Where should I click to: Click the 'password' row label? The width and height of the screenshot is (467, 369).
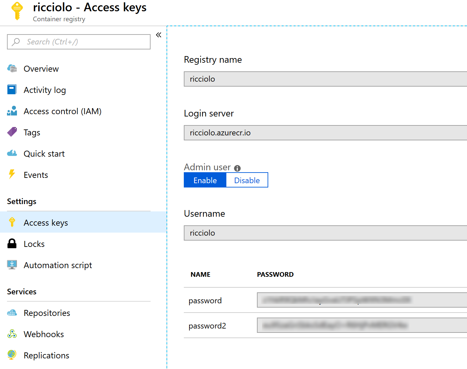(205, 301)
